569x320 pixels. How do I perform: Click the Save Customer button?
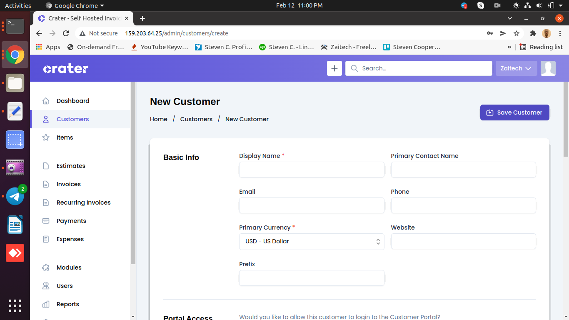[515, 112]
